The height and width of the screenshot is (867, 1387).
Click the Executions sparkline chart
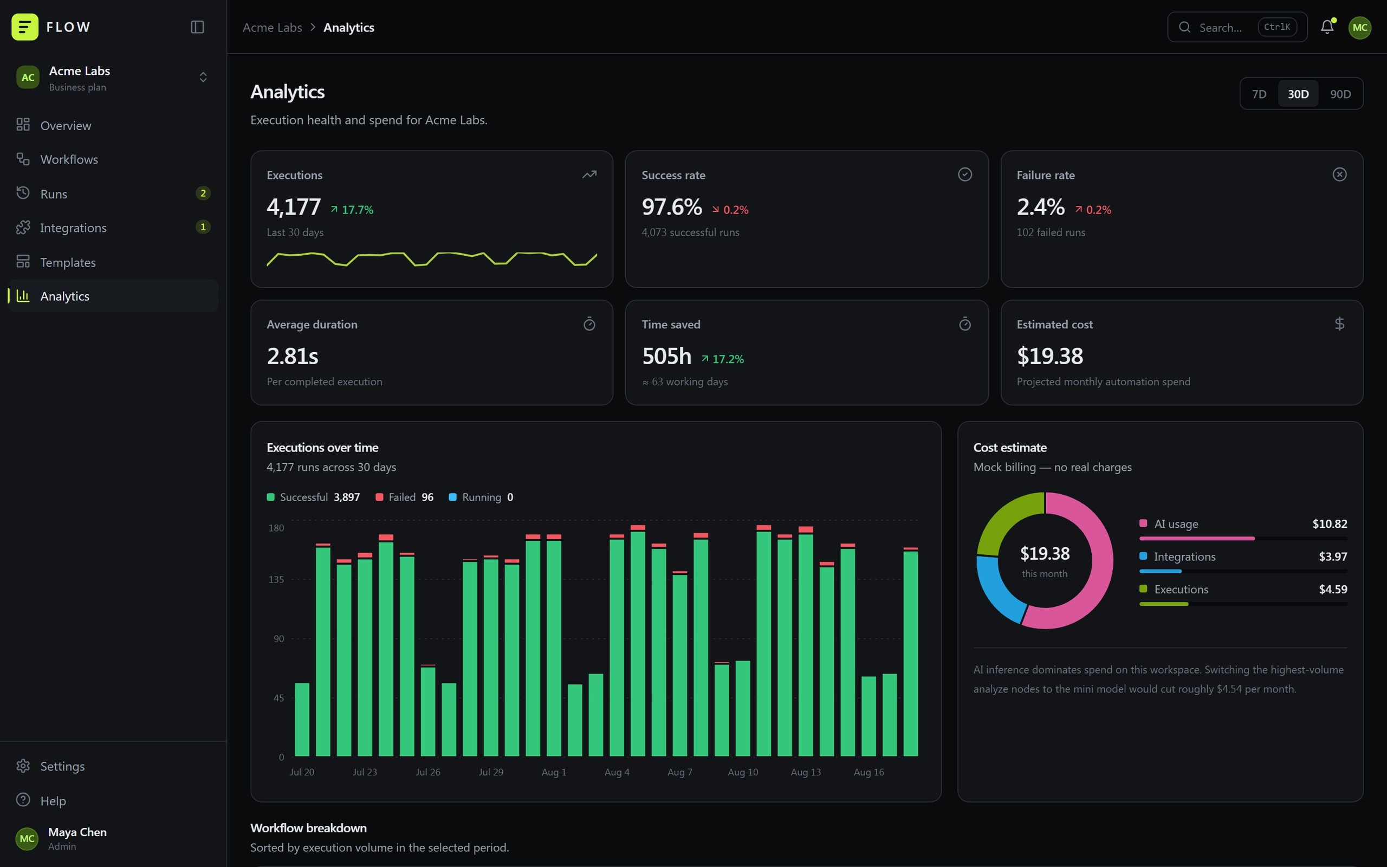(x=432, y=259)
